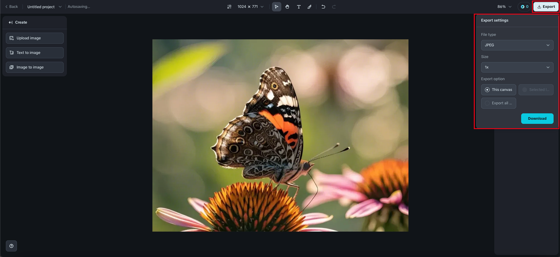The image size is (560, 257).
Task: Select the hand pan tool
Action: (x=287, y=7)
